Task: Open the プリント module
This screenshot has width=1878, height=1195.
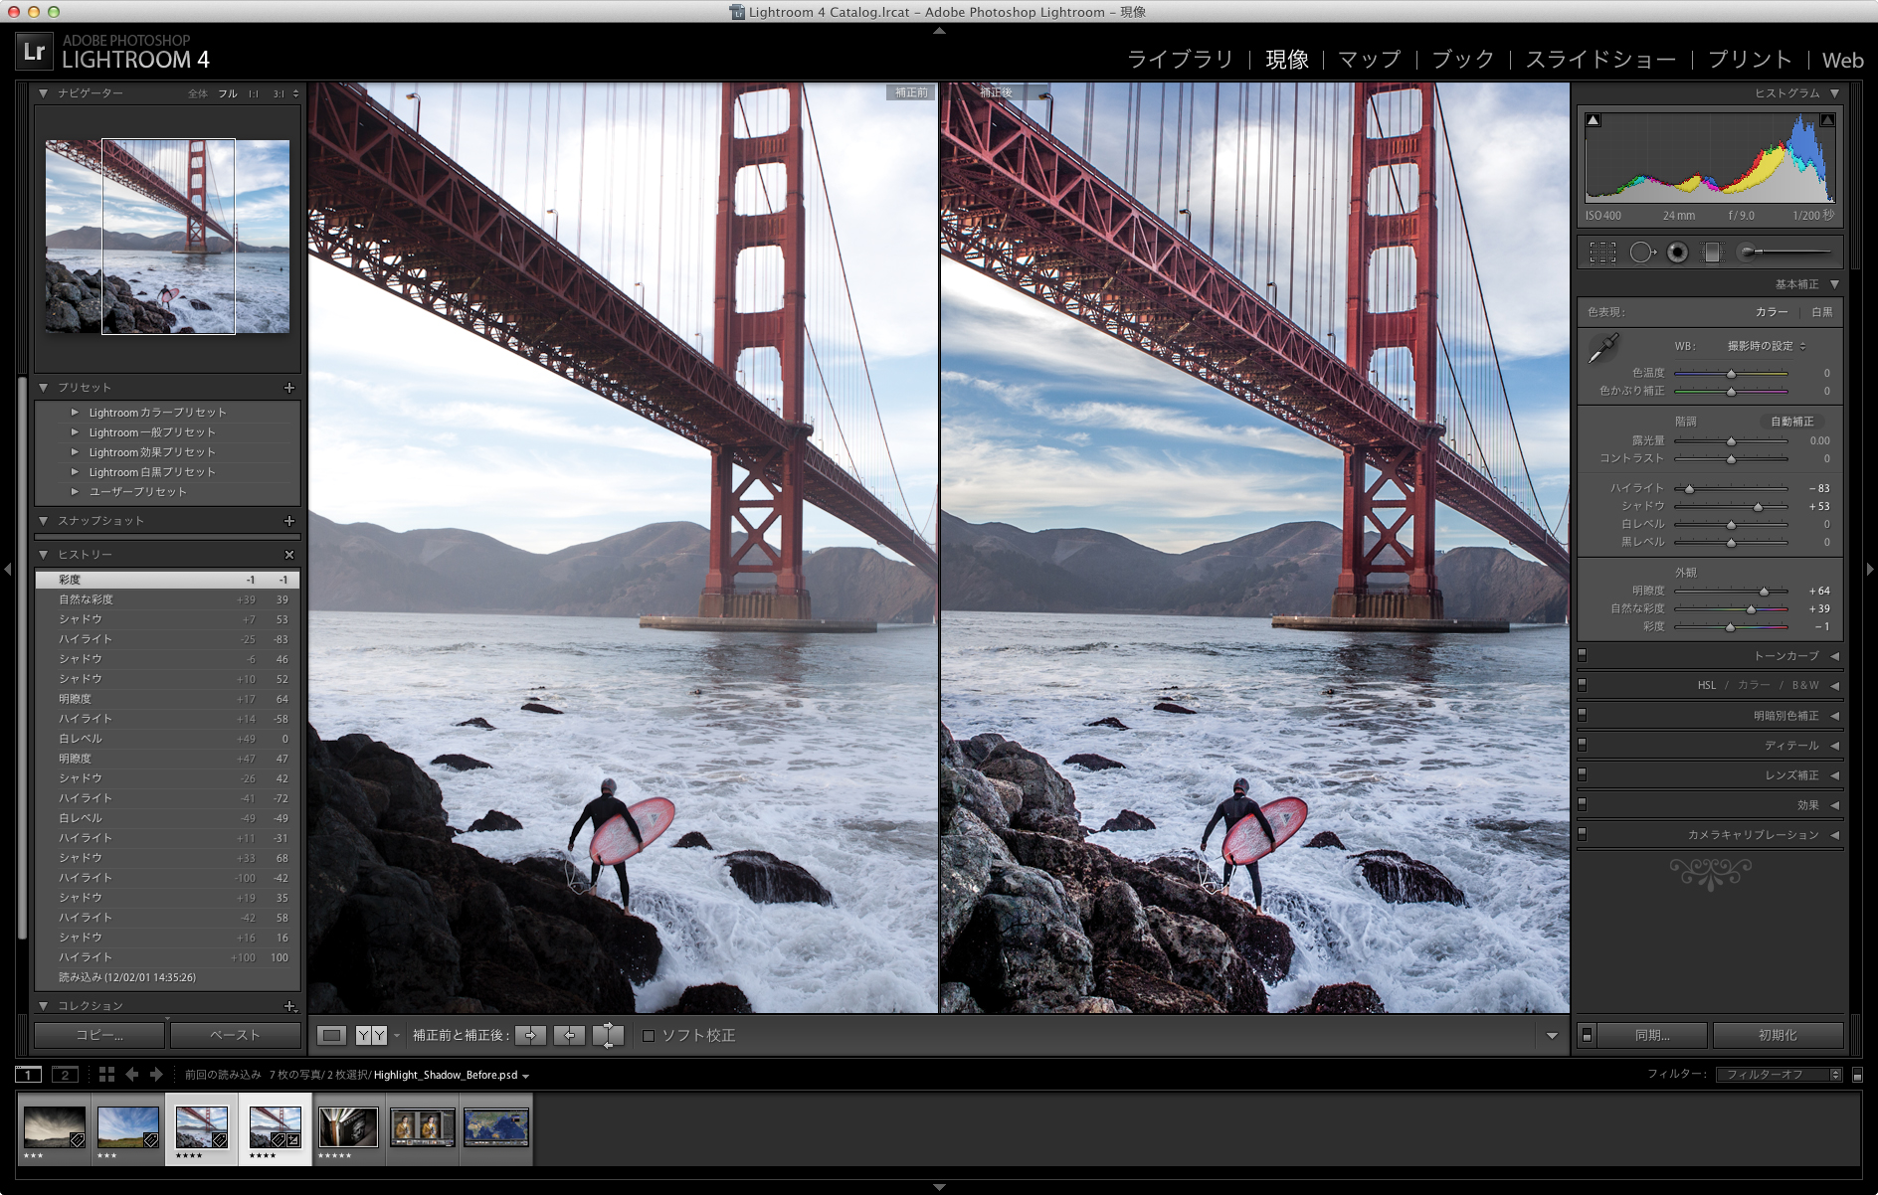Action: pos(1750,60)
